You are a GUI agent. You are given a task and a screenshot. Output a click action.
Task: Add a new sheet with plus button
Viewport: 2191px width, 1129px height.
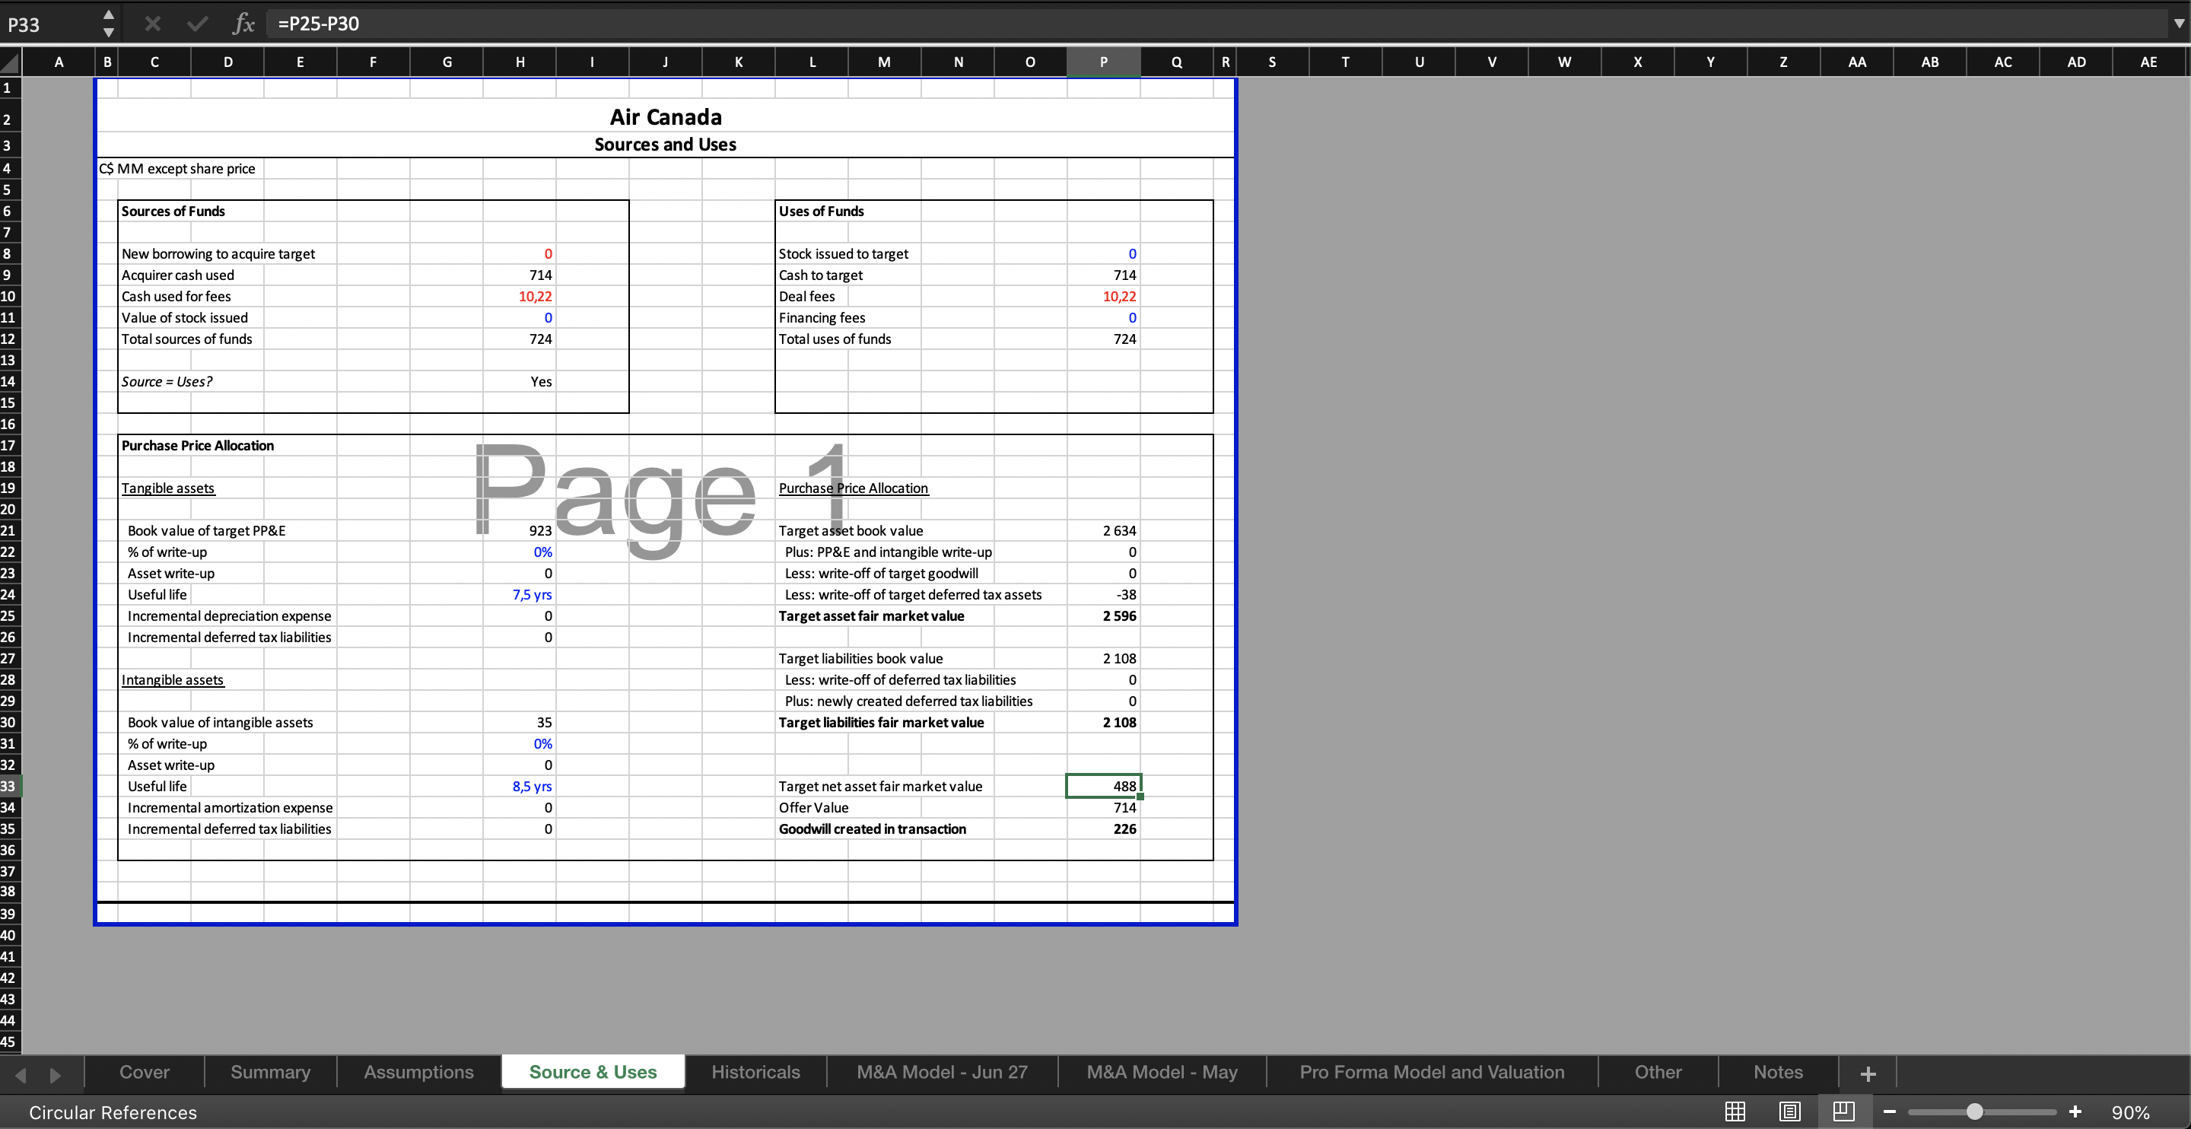1868,1073
